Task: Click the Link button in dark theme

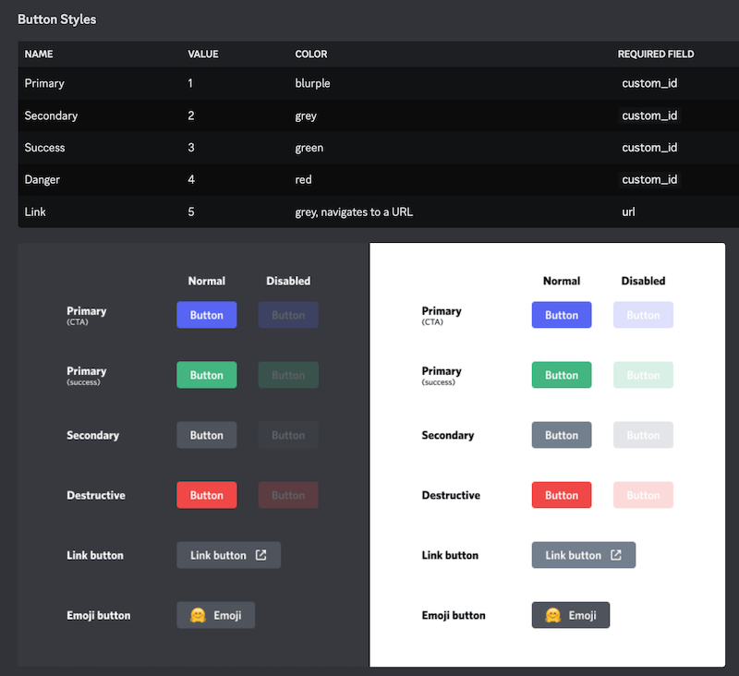Action: tap(228, 555)
